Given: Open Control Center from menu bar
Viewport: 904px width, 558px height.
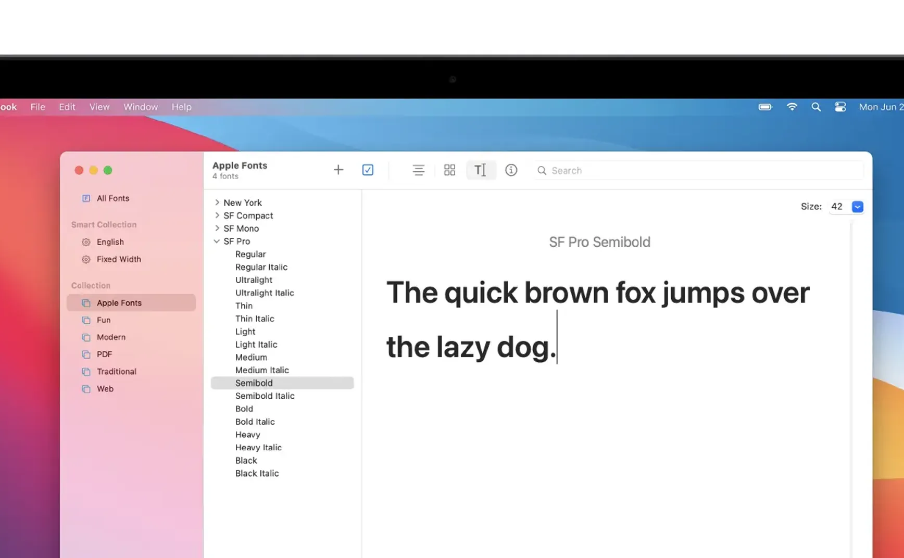Looking at the screenshot, I should point(840,107).
